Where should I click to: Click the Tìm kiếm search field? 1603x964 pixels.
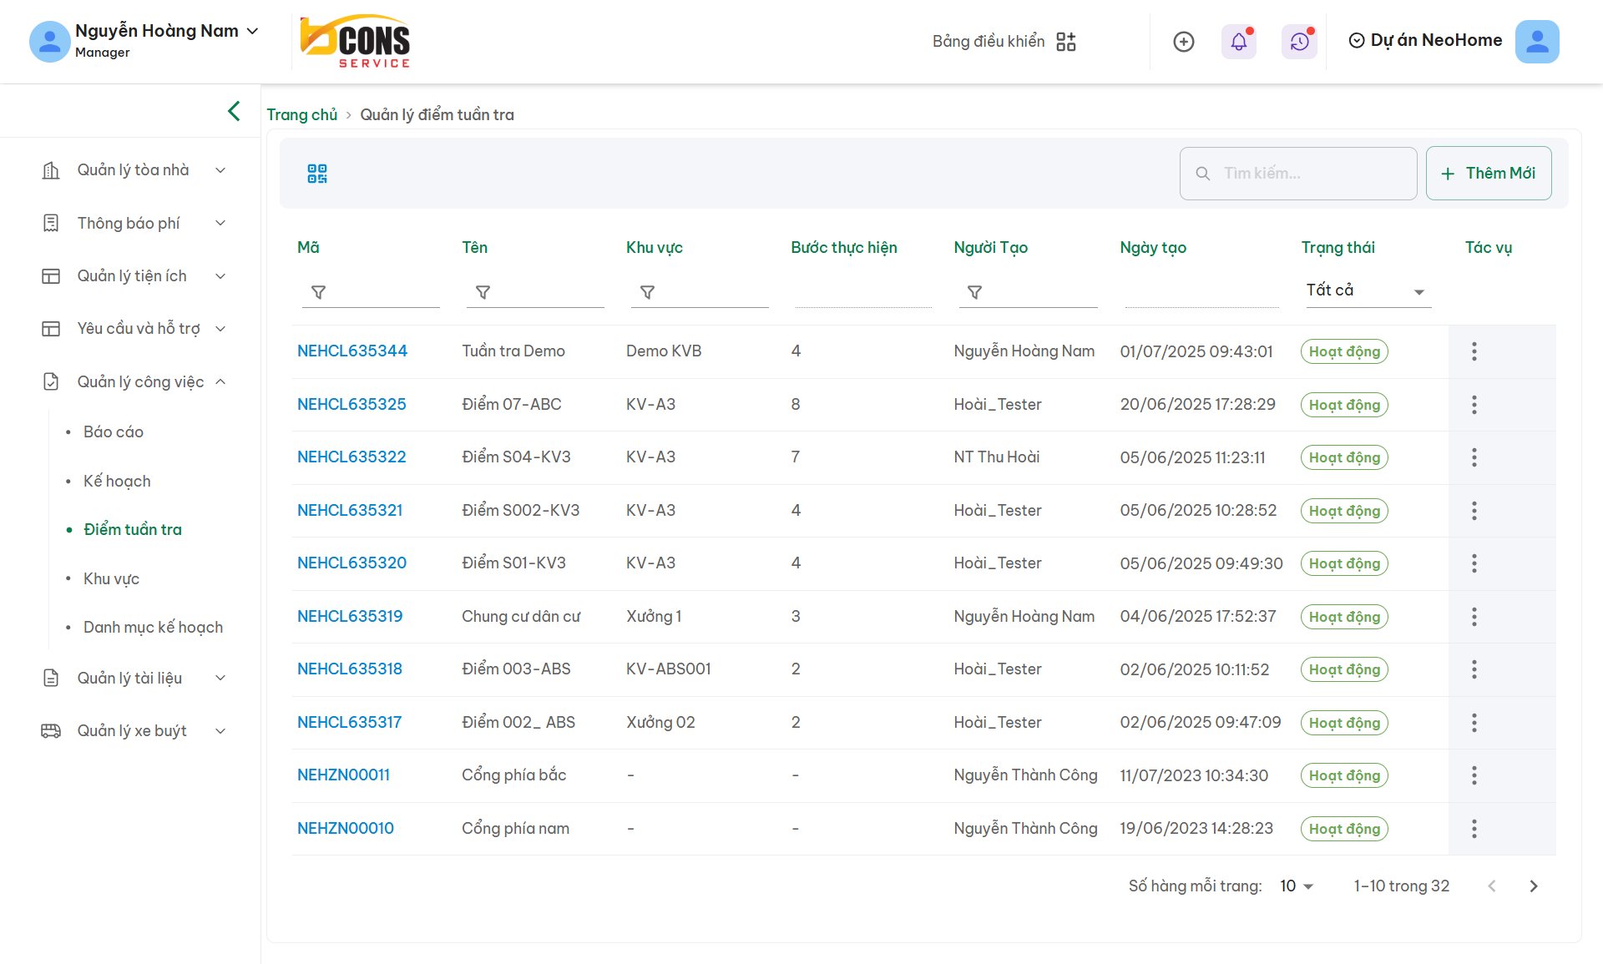tap(1298, 173)
